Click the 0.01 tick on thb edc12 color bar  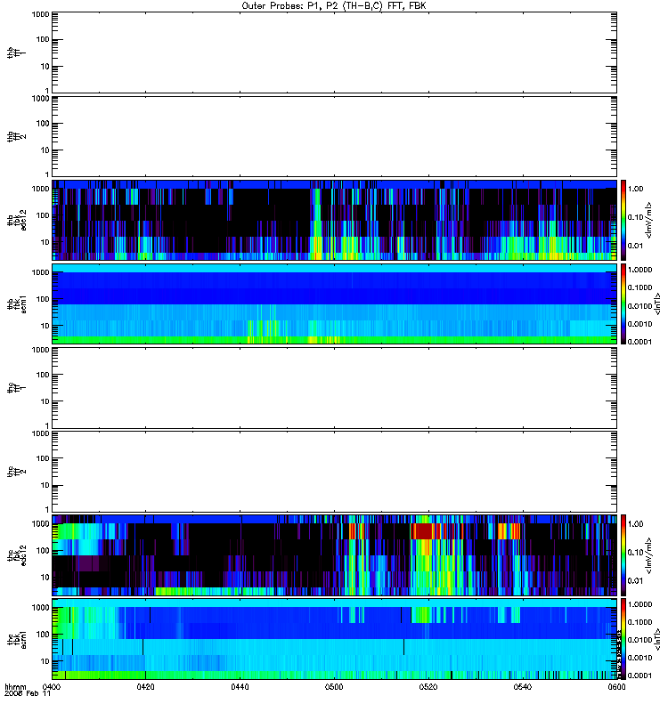[635, 246]
